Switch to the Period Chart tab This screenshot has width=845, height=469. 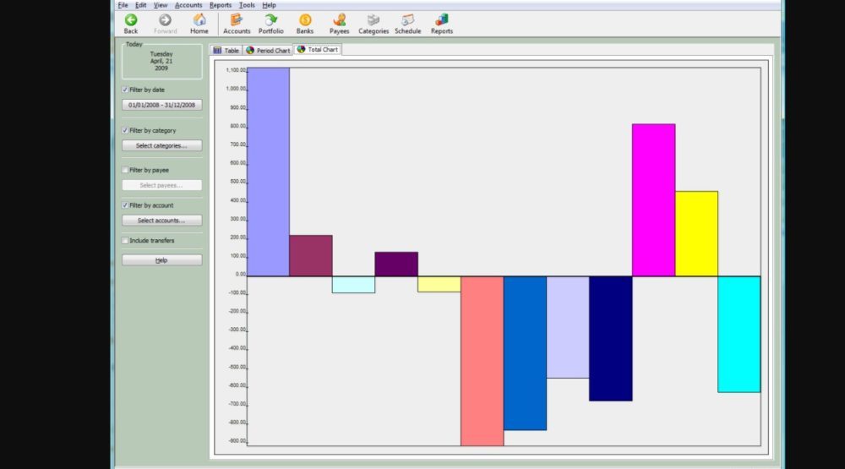pos(268,51)
